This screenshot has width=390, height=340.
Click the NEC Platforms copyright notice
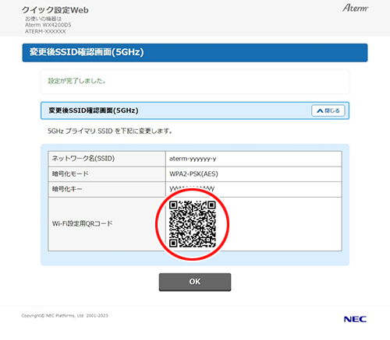tap(65, 316)
